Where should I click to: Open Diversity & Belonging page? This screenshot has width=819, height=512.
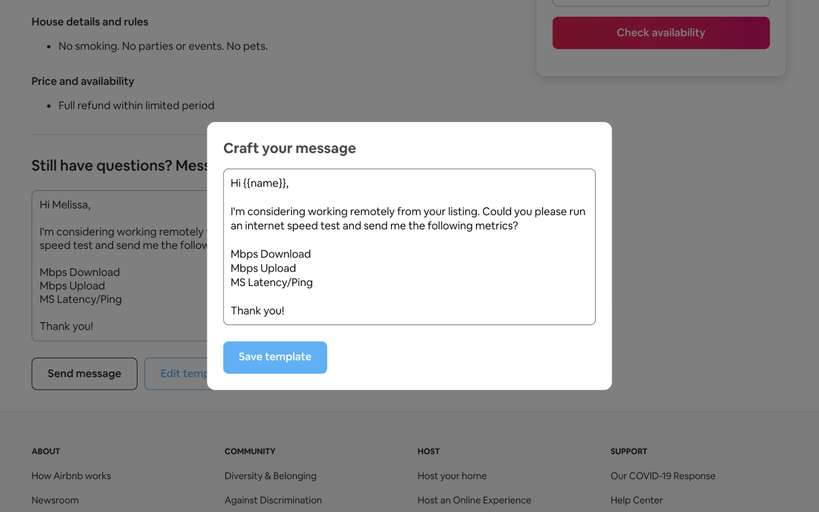pos(270,476)
